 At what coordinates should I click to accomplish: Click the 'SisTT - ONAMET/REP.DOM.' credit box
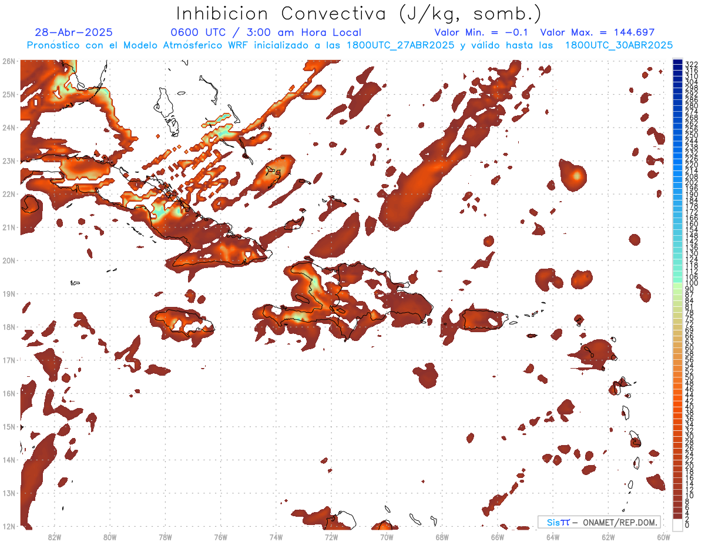tap(600, 522)
